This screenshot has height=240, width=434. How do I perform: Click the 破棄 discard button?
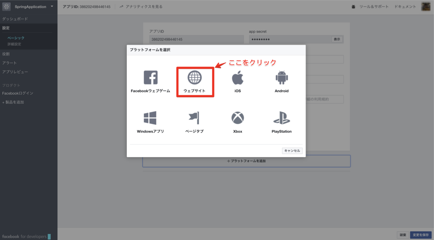[403, 235]
